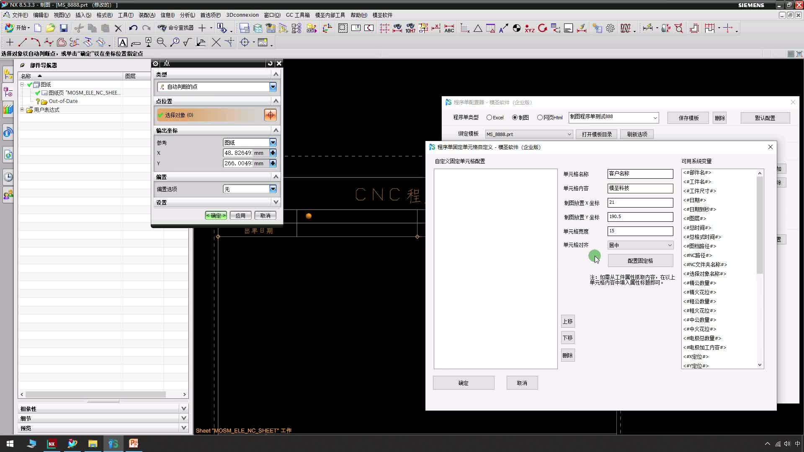This screenshot has height=452, width=804.
Task: Expand the 相依性 panel
Action: click(x=183, y=408)
